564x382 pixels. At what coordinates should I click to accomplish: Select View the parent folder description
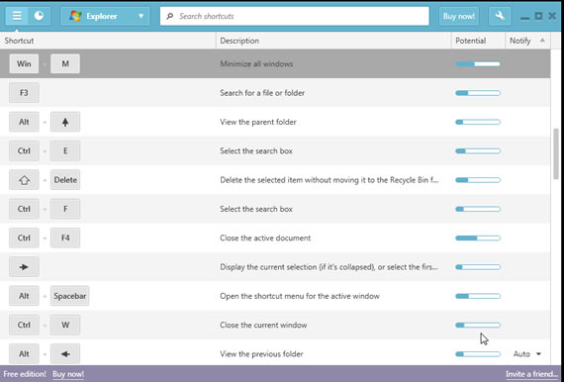258,122
